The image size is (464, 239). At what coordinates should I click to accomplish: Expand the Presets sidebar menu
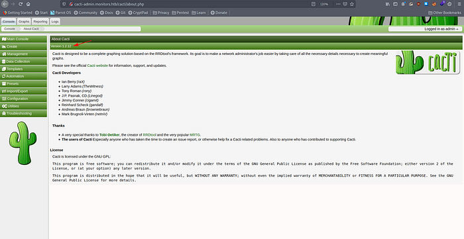(23, 83)
